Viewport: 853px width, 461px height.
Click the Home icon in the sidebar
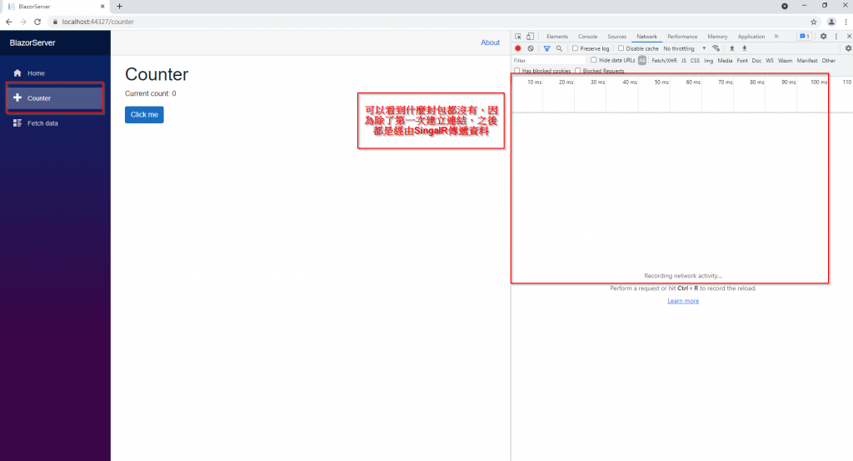coord(17,73)
